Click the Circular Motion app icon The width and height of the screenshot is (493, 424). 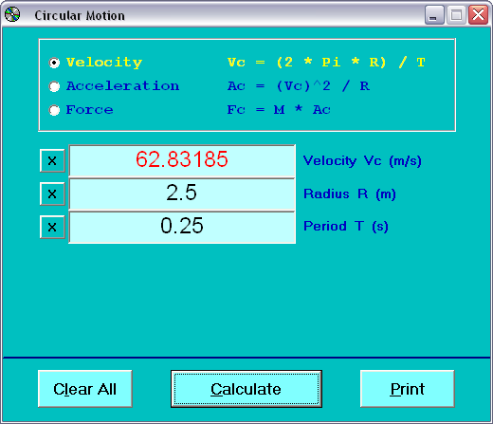pyautogui.click(x=12, y=14)
